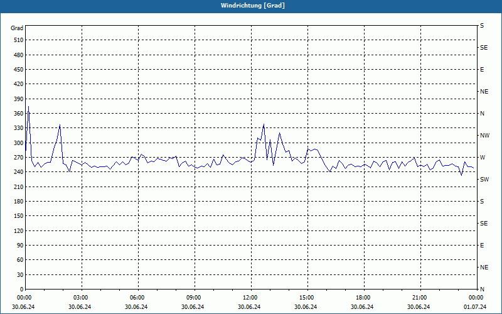This screenshot has height=314, width=502.
Task: Click the 30 y-axis value
Action: (20, 275)
